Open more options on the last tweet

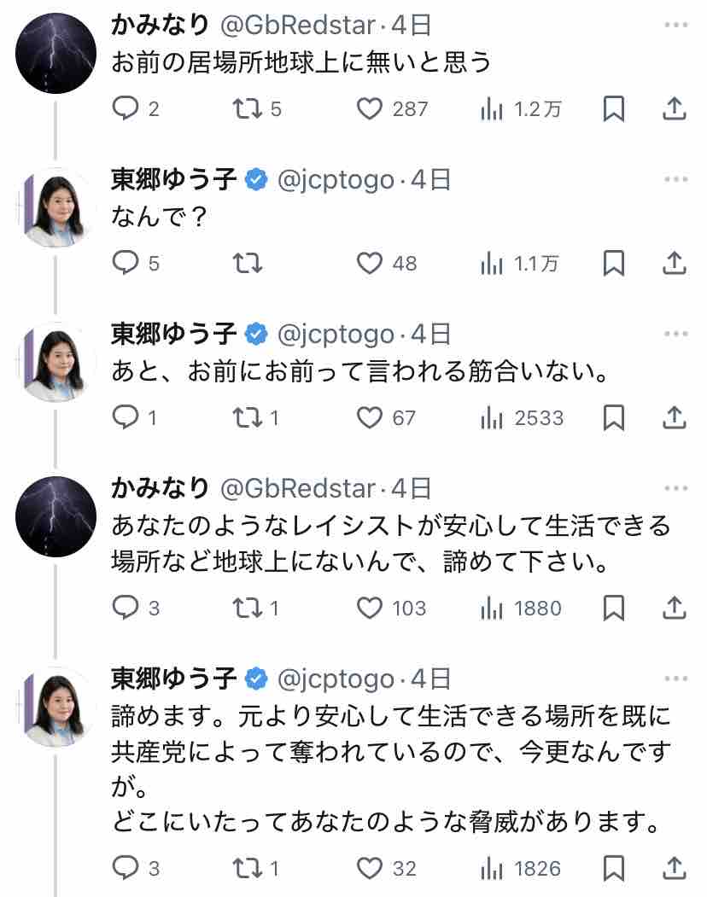tap(675, 679)
